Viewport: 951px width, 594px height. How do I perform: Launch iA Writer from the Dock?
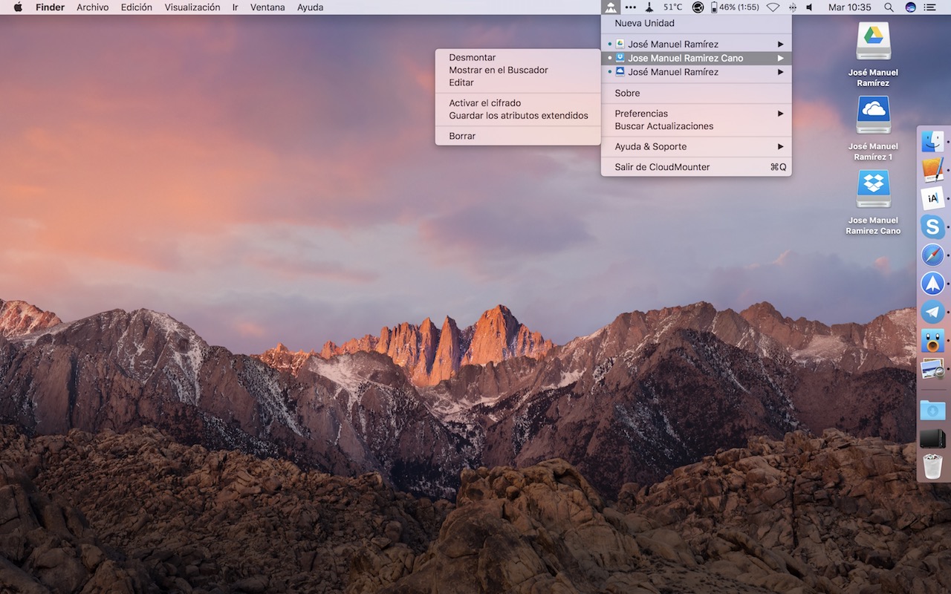pos(932,198)
